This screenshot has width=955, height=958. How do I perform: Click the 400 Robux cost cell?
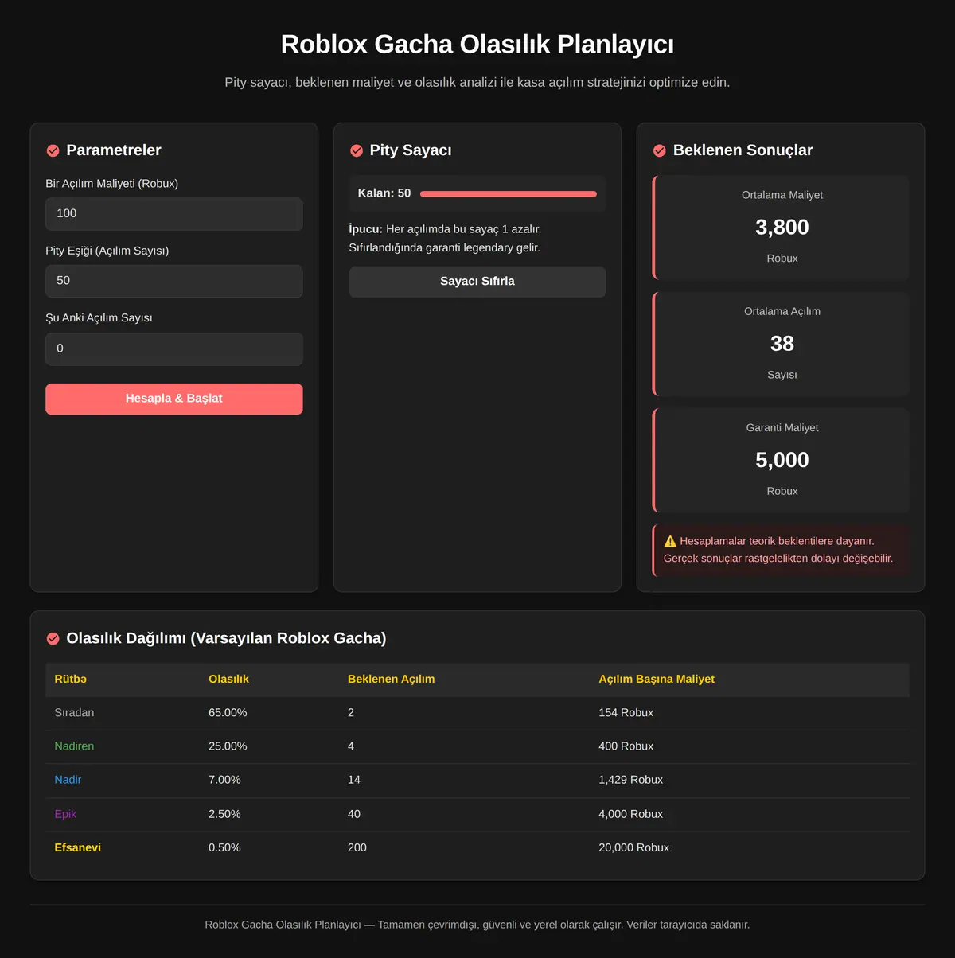point(626,746)
